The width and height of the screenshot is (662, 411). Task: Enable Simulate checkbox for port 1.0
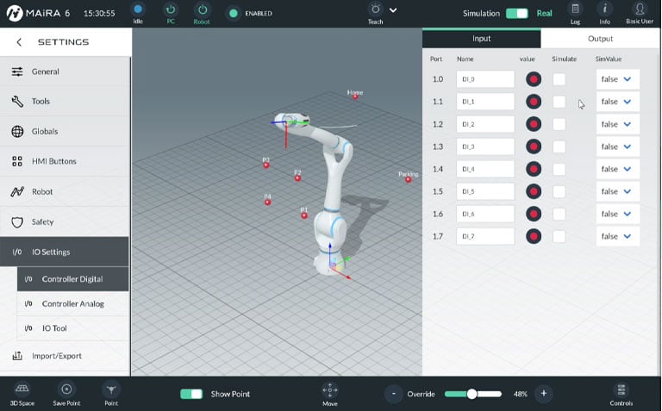pos(559,79)
